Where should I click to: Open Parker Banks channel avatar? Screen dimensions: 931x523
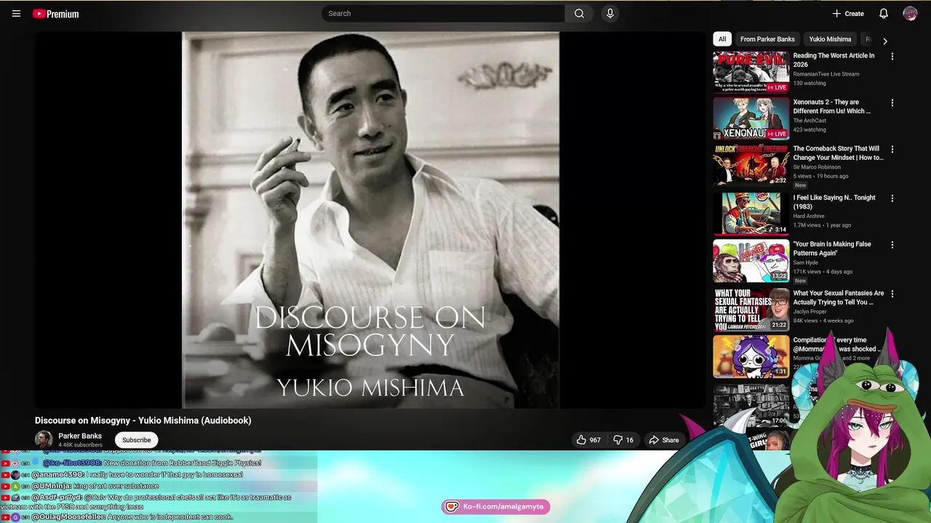click(x=44, y=439)
